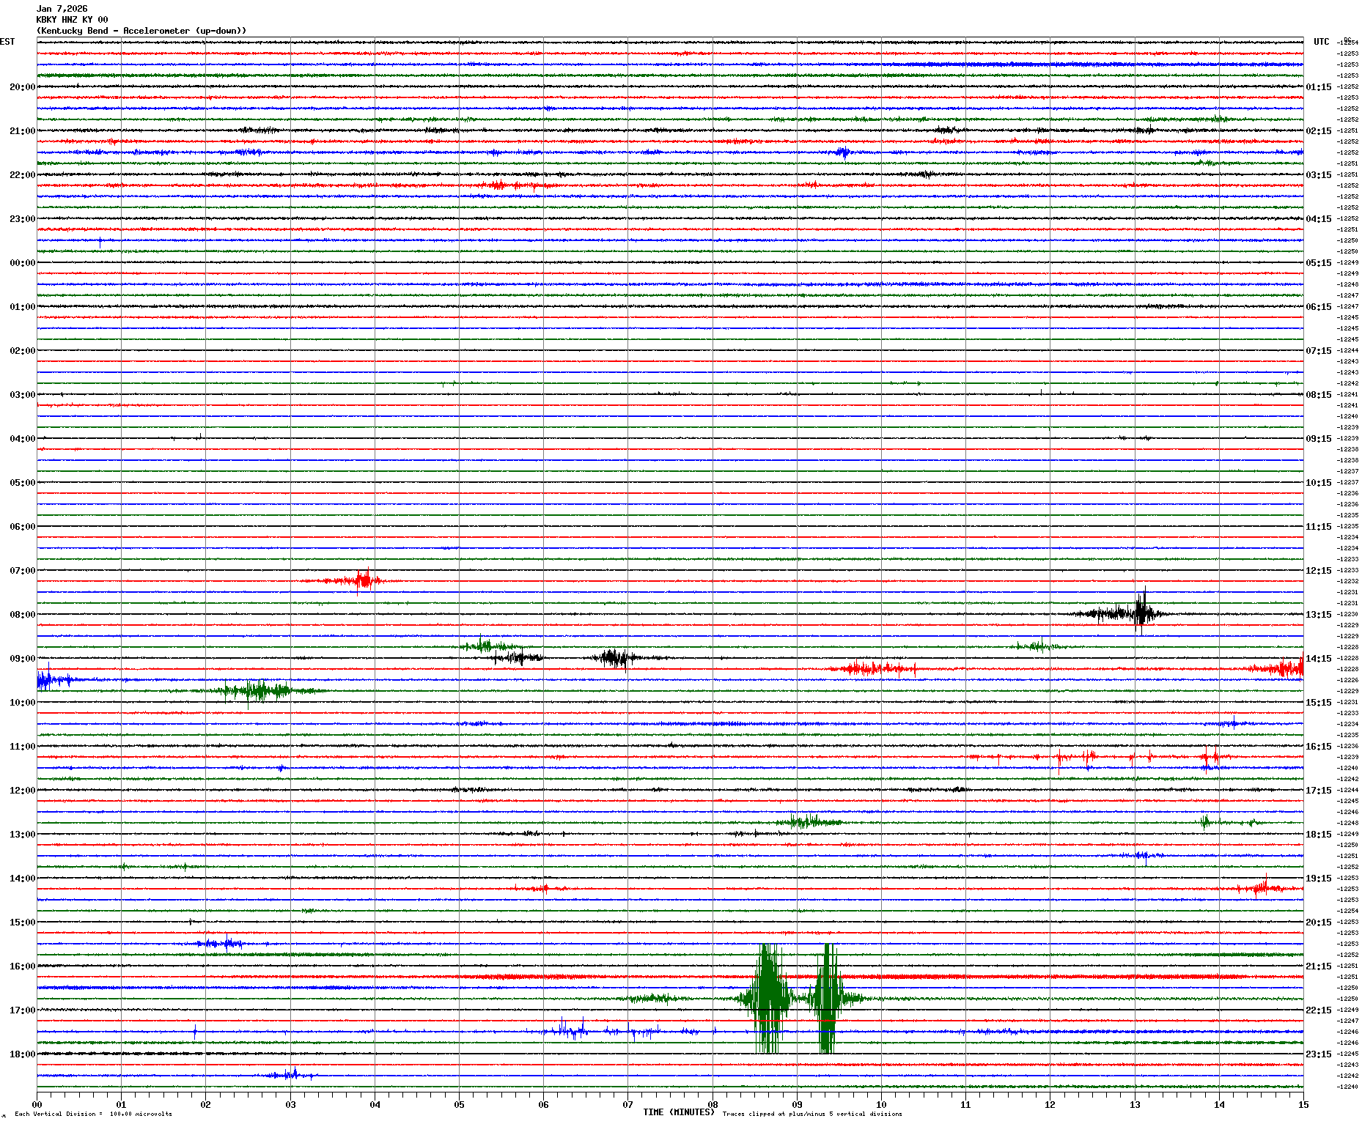Screen dimensions: 1362x1124
Task: Click the blue burst at the left edge below 09:00
Action: coord(45,680)
